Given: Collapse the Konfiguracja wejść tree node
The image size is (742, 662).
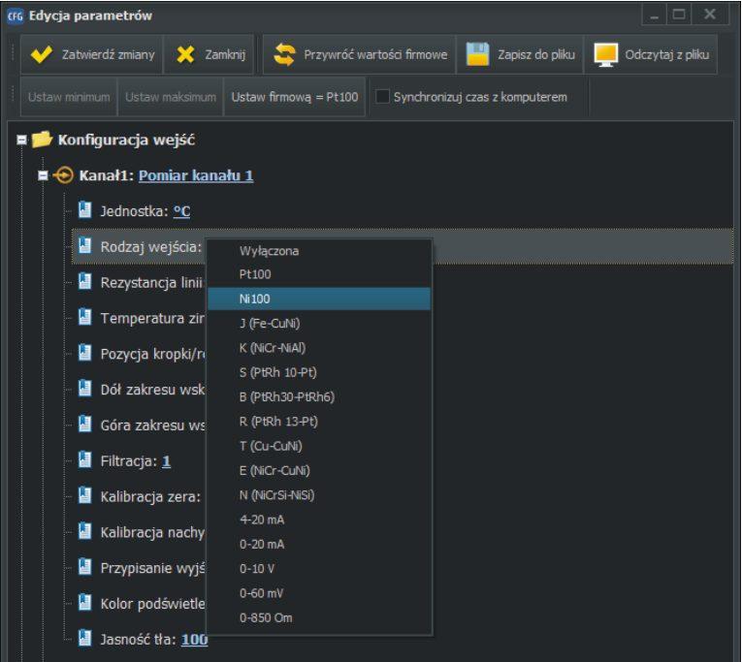Looking at the screenshot, I should coord(21,140).
